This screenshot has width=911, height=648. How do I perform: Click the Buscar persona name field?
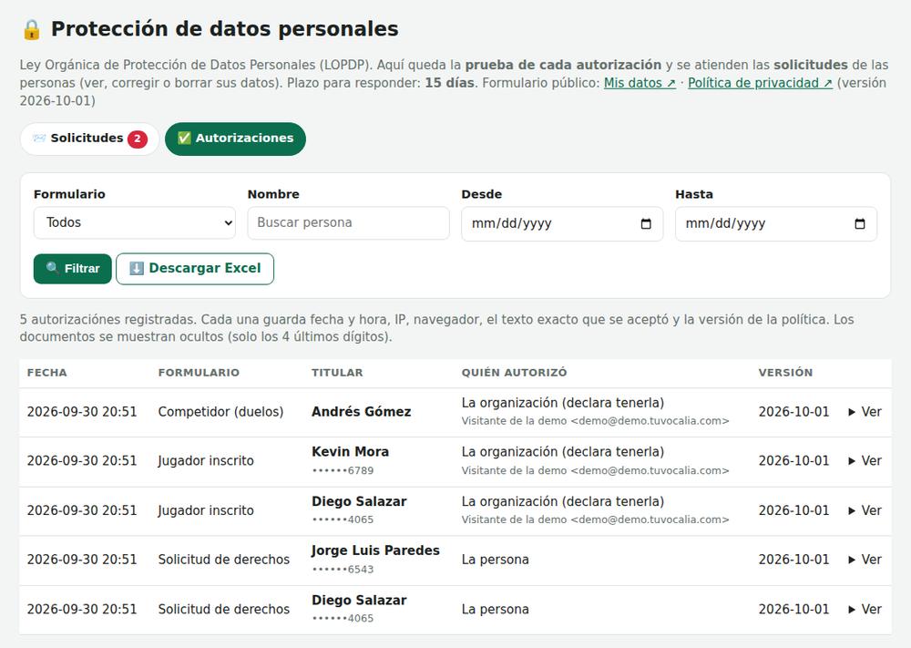[x=349, y=223]
